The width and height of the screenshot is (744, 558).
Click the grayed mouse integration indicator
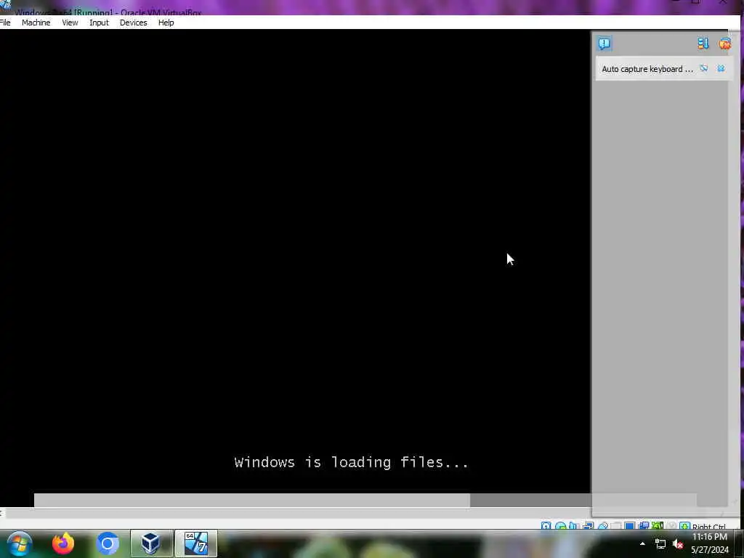click(x=671, y=526)
